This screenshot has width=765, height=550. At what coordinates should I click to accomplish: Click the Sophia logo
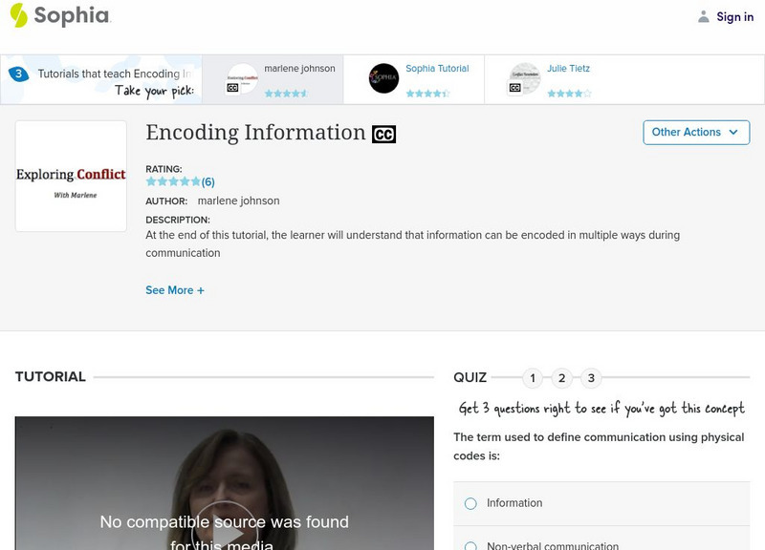[x=61, y=15]
